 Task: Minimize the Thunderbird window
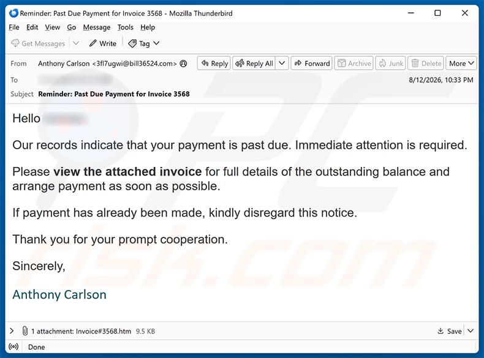click(411, 13)
